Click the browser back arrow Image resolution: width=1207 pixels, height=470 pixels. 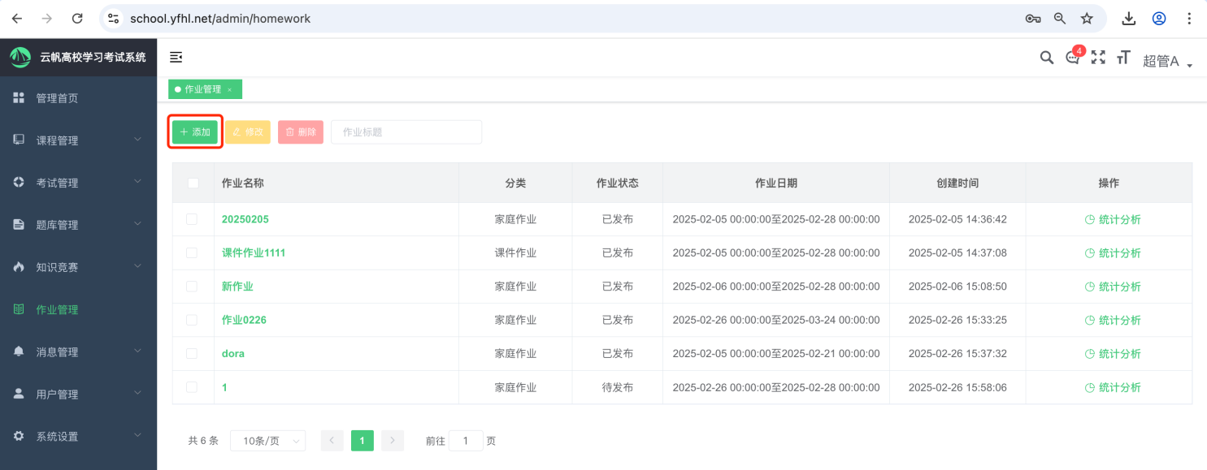click(x=17, y=18)
